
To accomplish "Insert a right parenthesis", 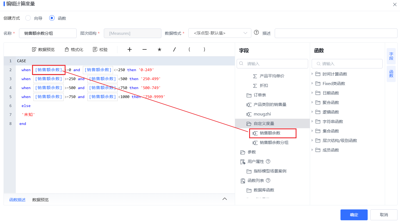I will [x=204, y=49].
